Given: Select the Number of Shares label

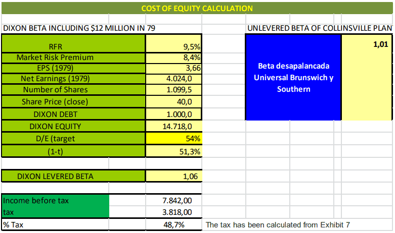Looking at the screenshot, I should click(73, 90).
